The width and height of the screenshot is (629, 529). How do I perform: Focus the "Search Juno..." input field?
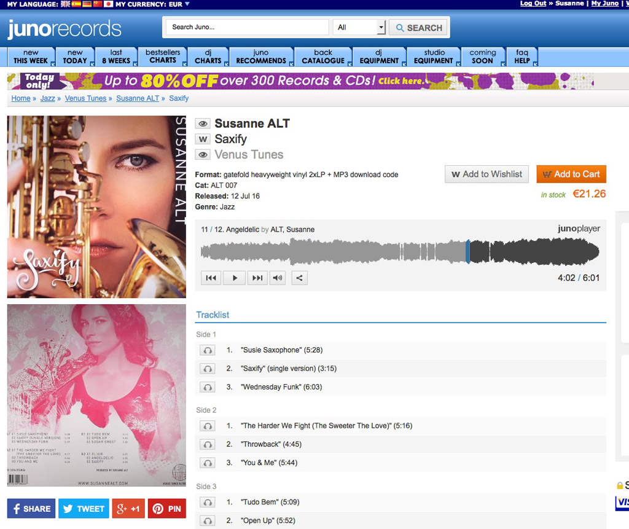[248, 27]
